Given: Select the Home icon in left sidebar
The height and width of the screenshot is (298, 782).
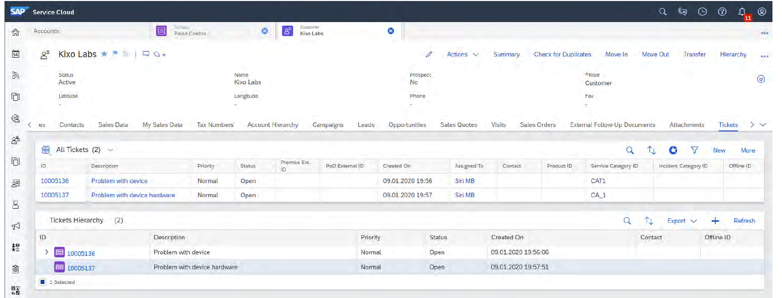Looking at the screenshot, I should tap(15, 31).
